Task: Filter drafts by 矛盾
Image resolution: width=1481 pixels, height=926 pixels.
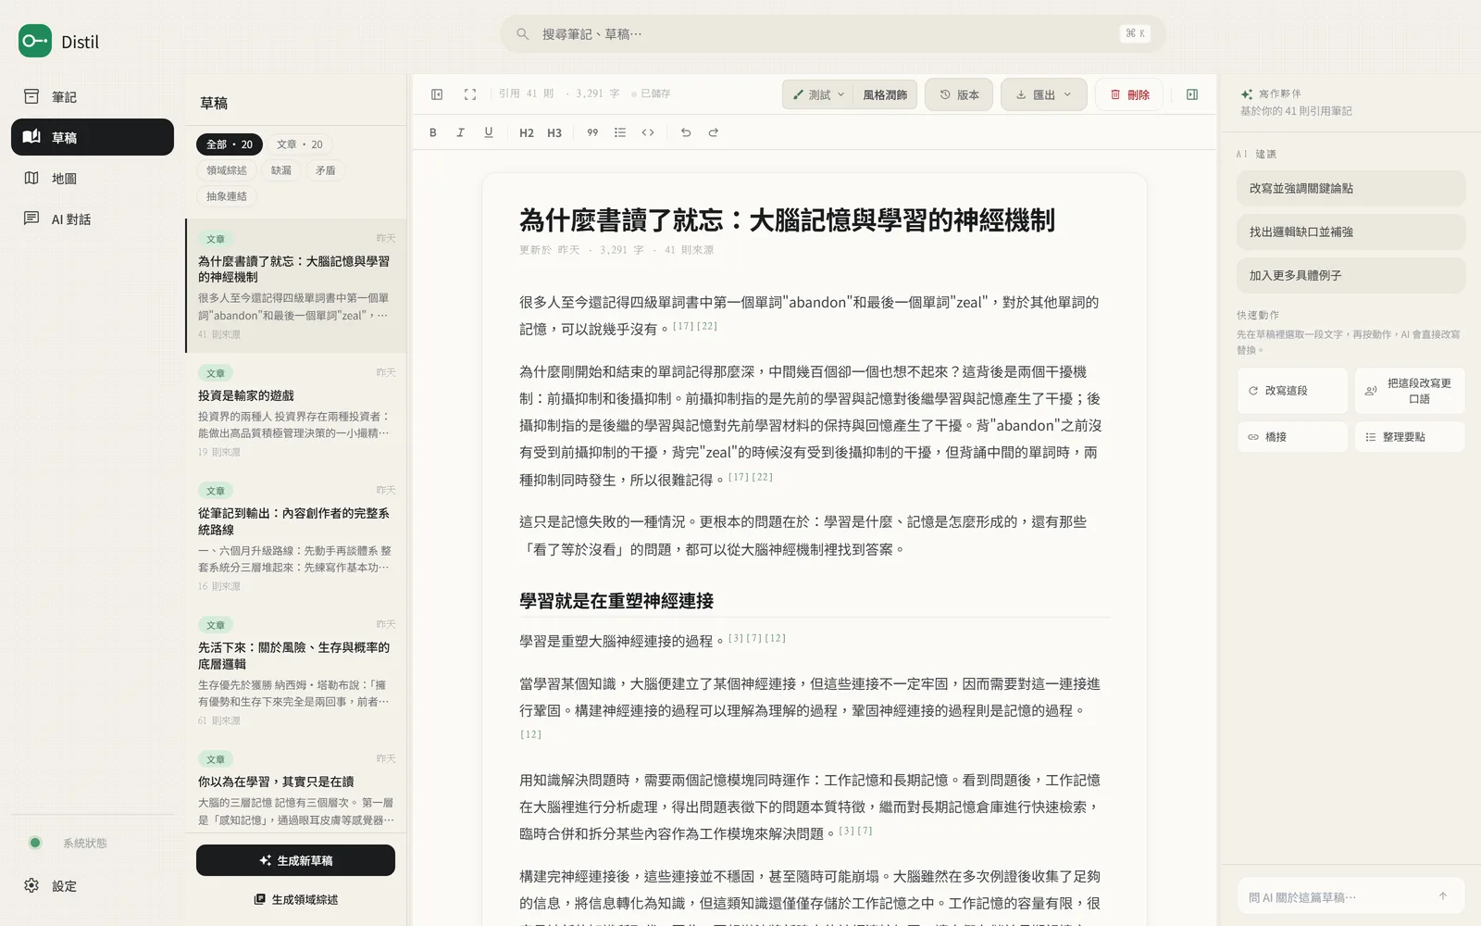Action: 326,170
